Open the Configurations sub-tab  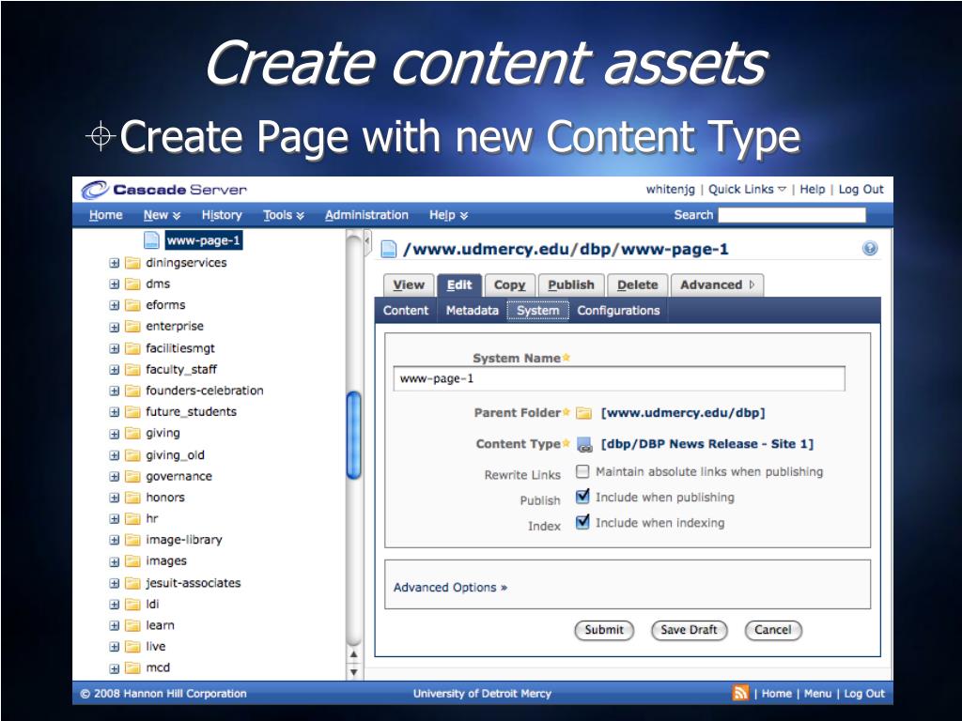tap(618, 310)
